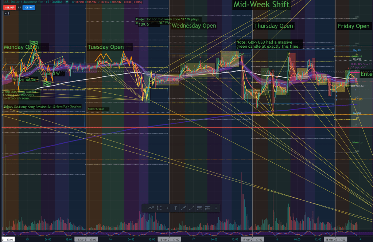Image resolution: width=373 pixels, height=242 pixels.
Task: Select the vertical line tool
Action: (216, 208)
